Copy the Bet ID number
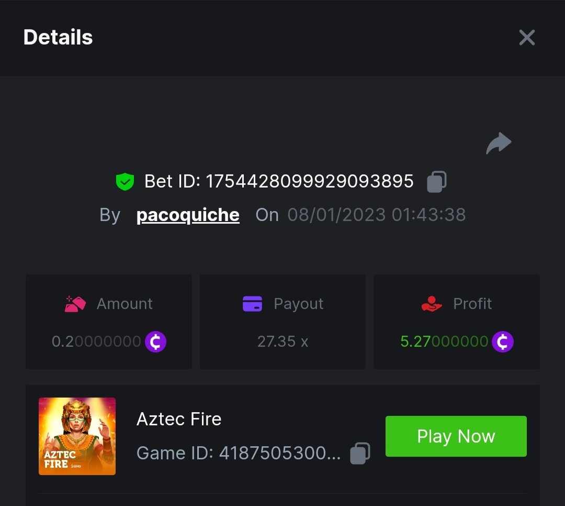The width and height of the screenshot is (565, 506). point(437,182)
